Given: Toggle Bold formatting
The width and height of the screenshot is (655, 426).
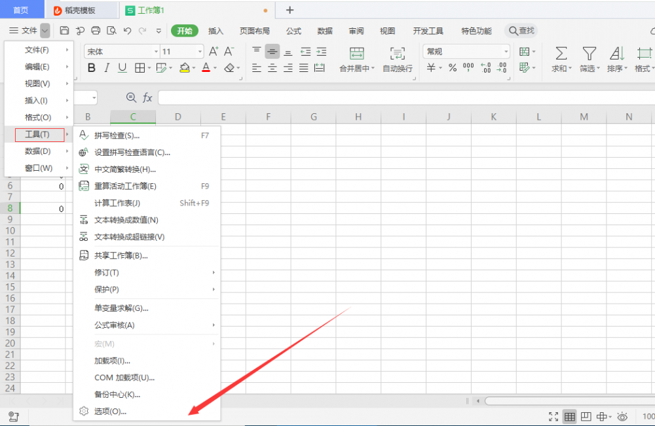Looking at the screenshot, I should 91,67.
